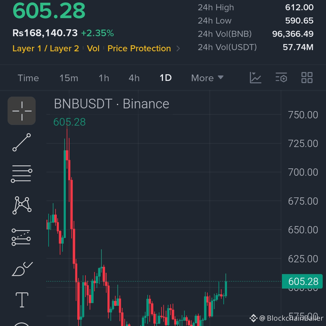
Task: Select the 1D interval tab
Action: point(165,78)
